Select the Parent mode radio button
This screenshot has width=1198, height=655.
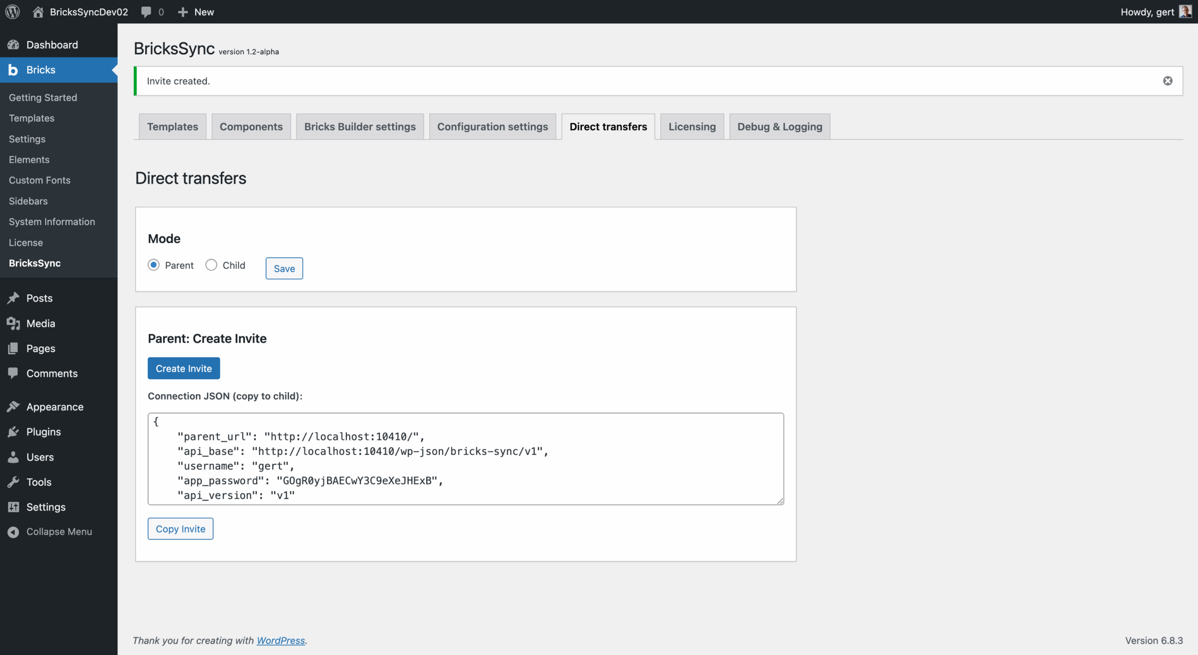click(x=153, y=265)
